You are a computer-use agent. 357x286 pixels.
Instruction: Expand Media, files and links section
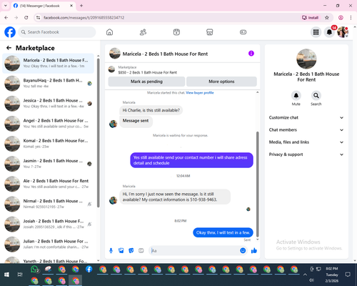pyautogui.click(x=306, y=142)
